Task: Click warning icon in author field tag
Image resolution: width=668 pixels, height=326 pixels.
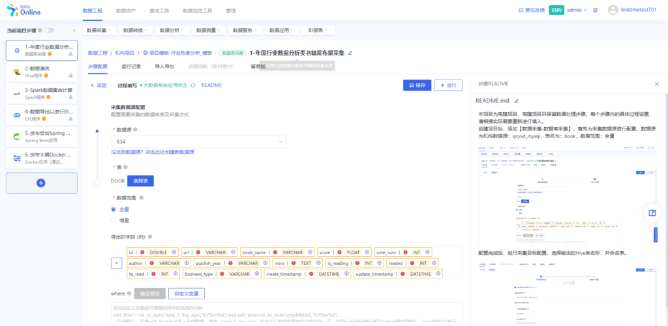Action: click(x=151, y=263)
